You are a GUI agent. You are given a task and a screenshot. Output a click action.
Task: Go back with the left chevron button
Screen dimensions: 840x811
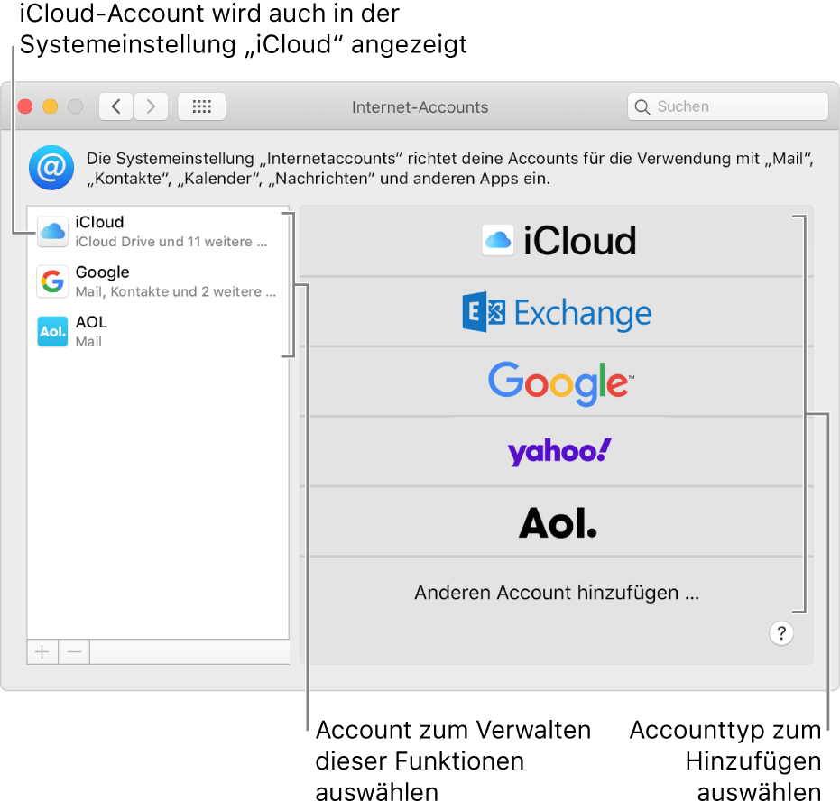[x=115, y=106]
